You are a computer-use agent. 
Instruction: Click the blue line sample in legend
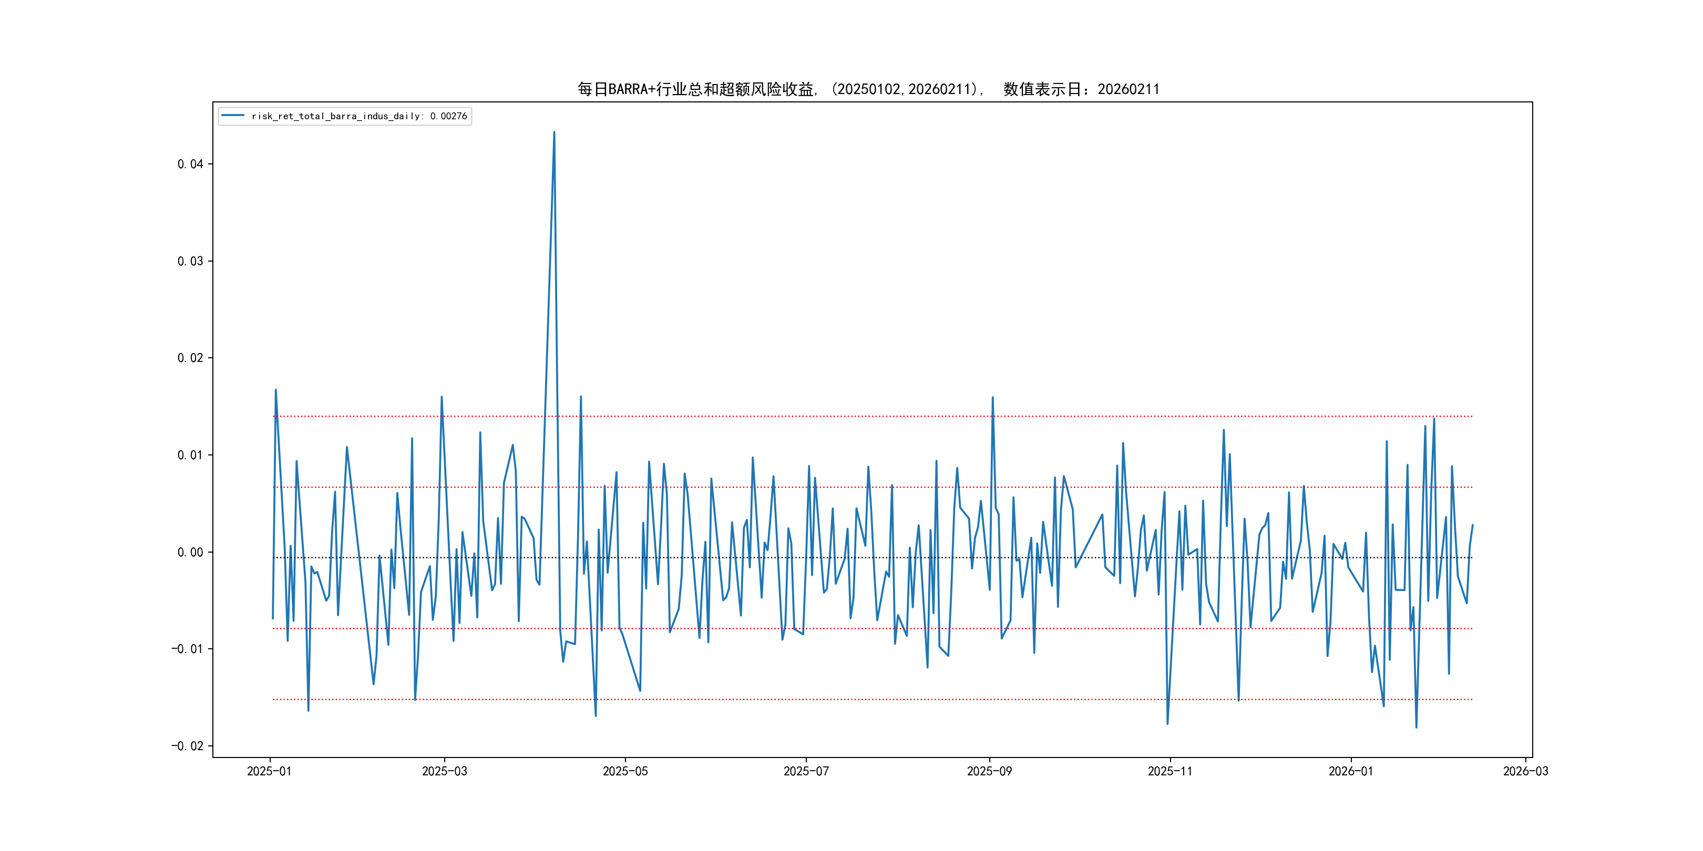(x=233, y=116)
